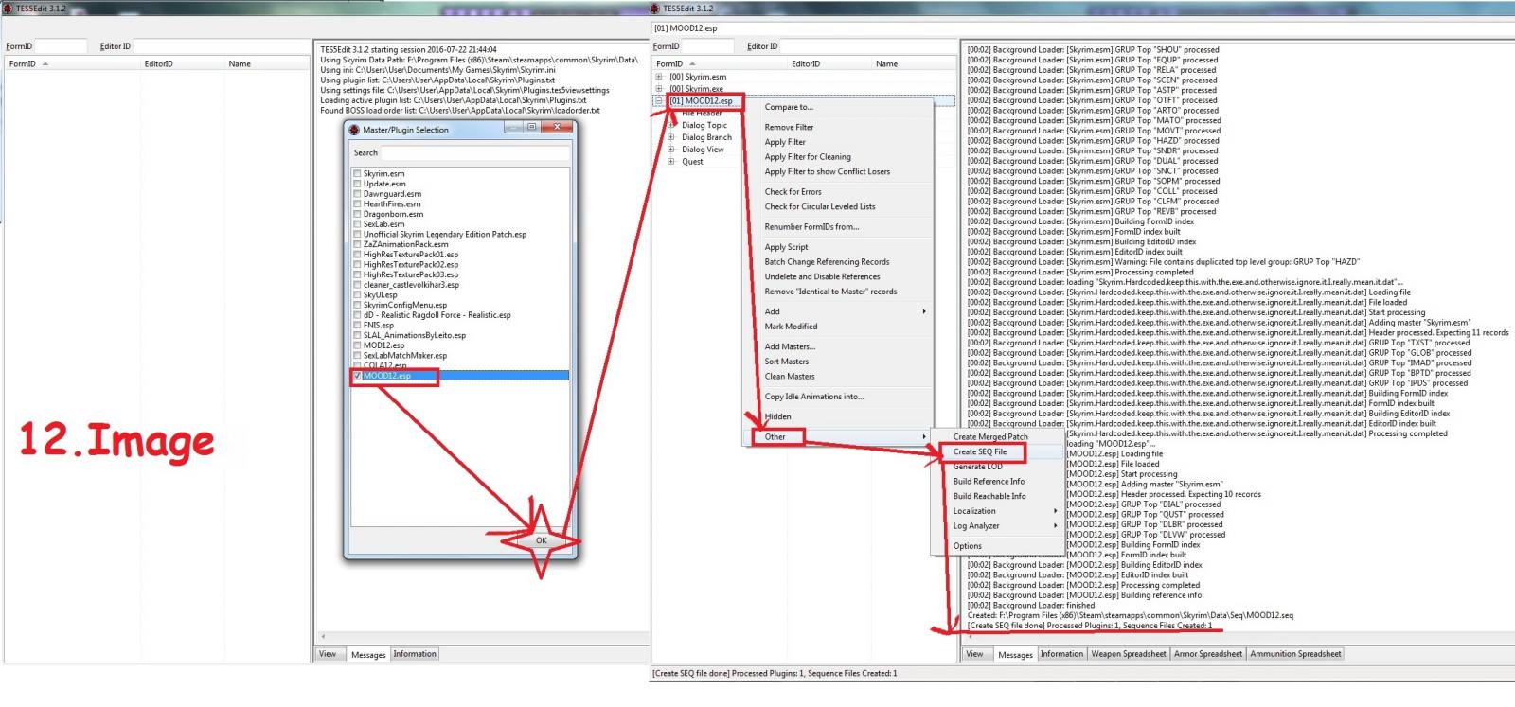The height and width of the screenshot is (707, 1515).
Task: Click TES5Edit app icon in left window title
Action: pos(9,9)
